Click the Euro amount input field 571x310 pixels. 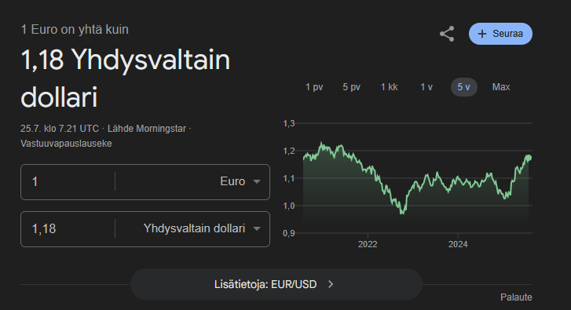click(68, 181)
